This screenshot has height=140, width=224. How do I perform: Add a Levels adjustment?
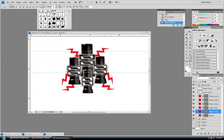(x=204, y=35)
